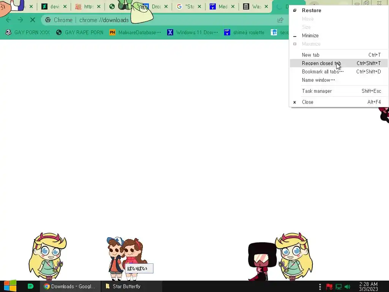Click the network tray icon
Image resolution: width=389 pixels, height=292 pixels.
coord(338,287)
